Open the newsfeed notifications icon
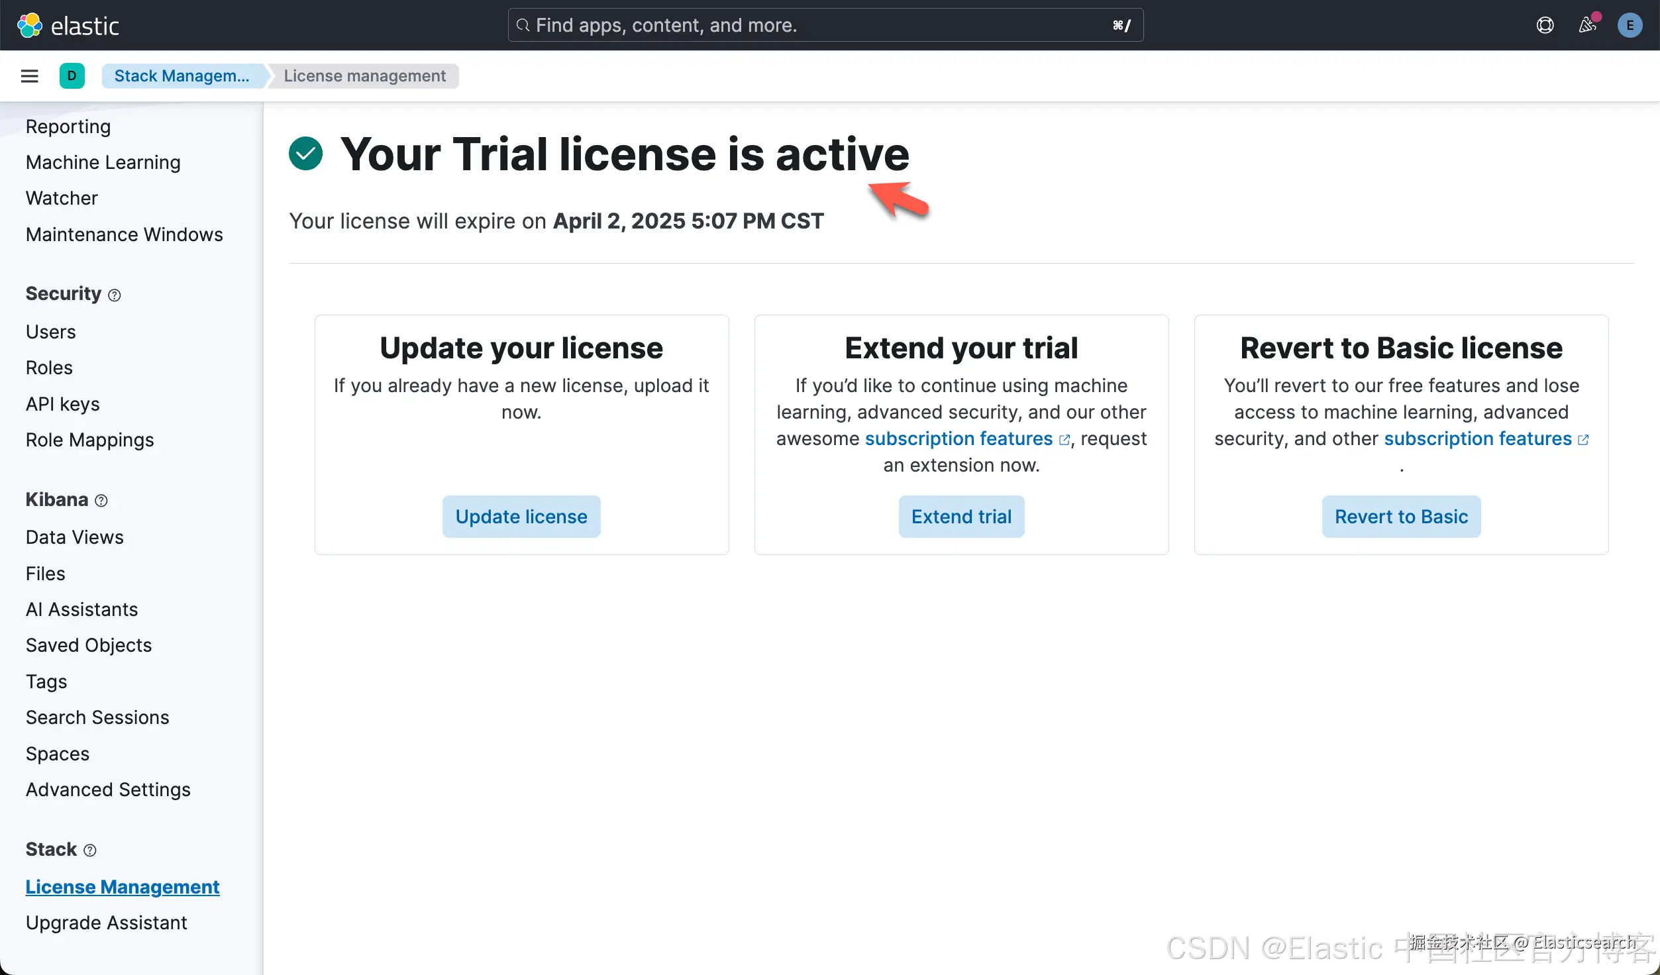Screen dimensions: 1660x975 1587,25
